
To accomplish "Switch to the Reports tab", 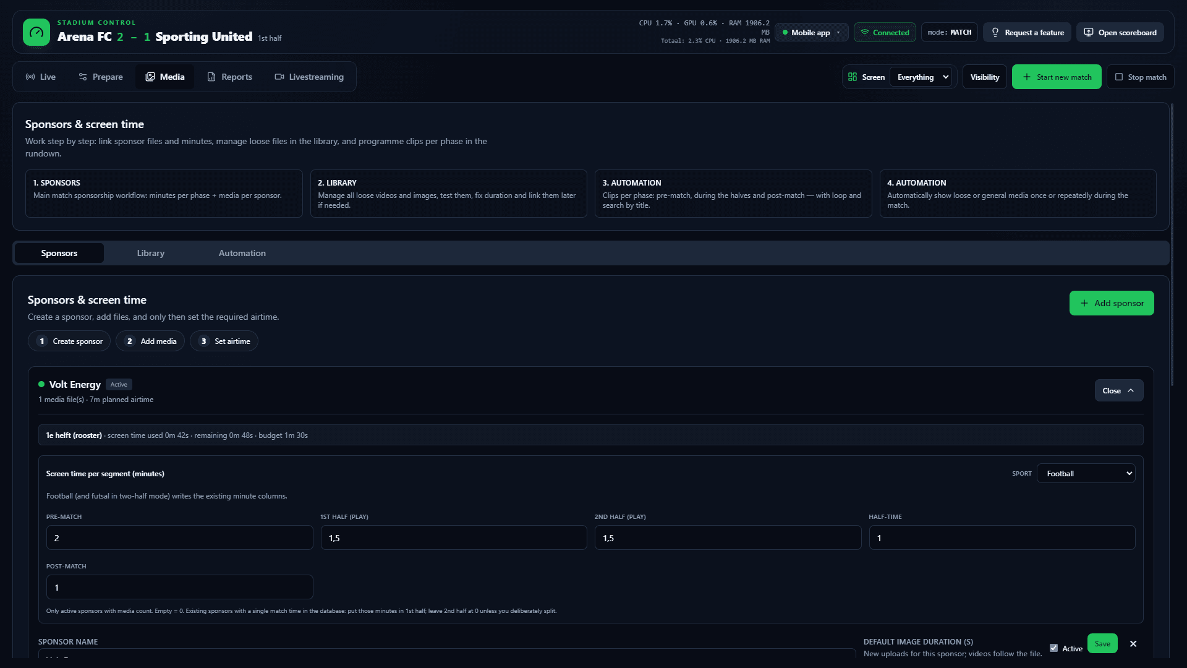I will (x=229, y=77).
